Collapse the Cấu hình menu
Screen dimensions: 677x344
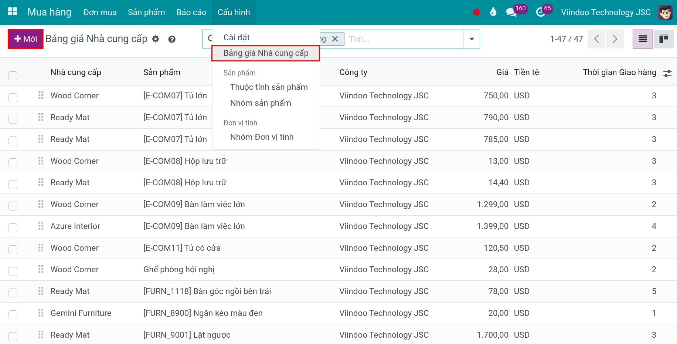[234, 12]
